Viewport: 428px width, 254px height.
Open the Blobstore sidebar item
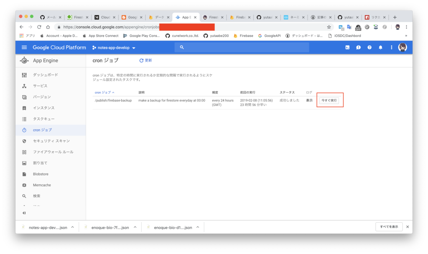coord(51,174)
